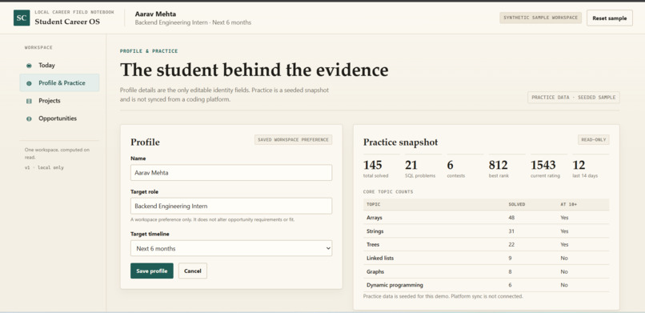Viewport: 645px width, 313px height.
Task: Click the Opportunities sidebar icon
Action: tap(29, 118)
